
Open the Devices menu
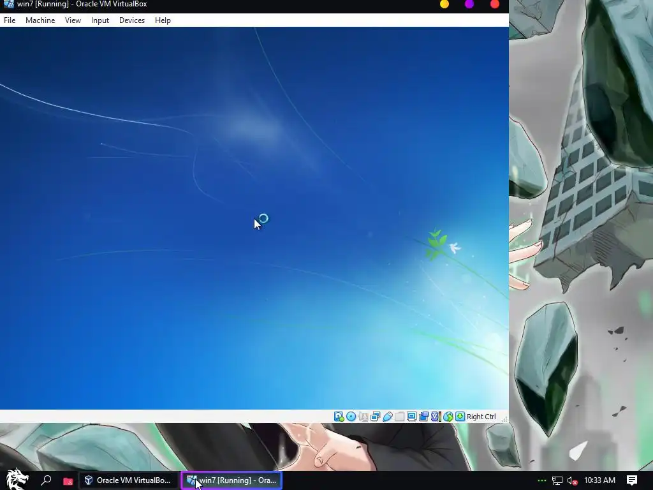coord(132,20)
